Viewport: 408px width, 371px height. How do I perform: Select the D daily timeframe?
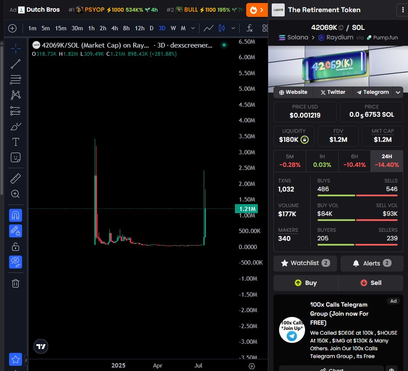tap(151, 28)
